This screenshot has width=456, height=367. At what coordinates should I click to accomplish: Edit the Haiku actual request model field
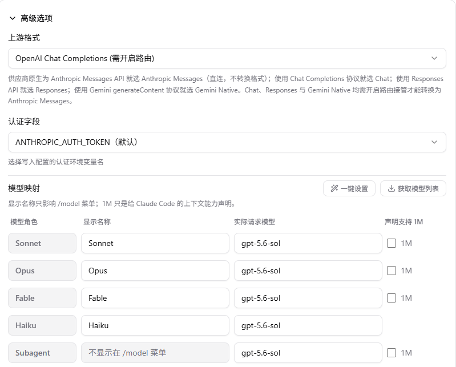coord(308,325)
